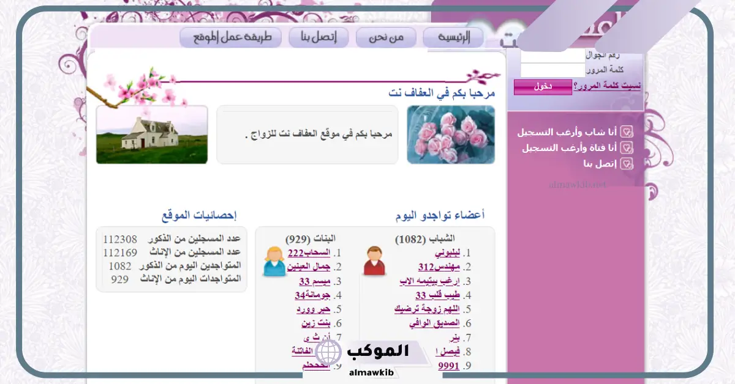Click the female user avatar icon
The width and height of the screenshot is (735, 384).
tap(274, 261)
